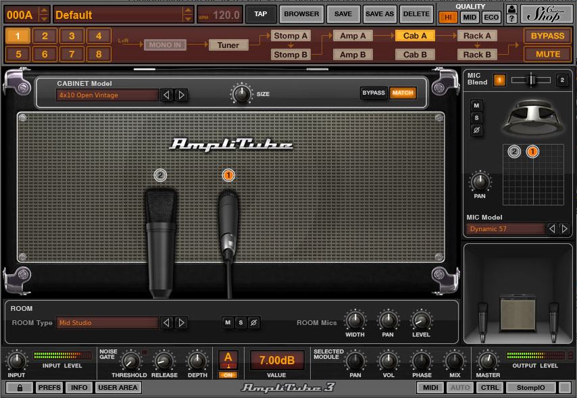The height and width of the screenshot is (398, 577).
Task: Select microphone marker 1 on the cabinet grille
Action: point(228,175)
